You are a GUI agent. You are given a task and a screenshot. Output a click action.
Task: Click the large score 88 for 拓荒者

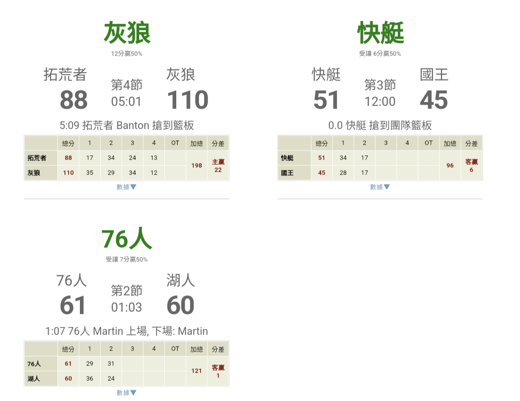tap(74, 100)
